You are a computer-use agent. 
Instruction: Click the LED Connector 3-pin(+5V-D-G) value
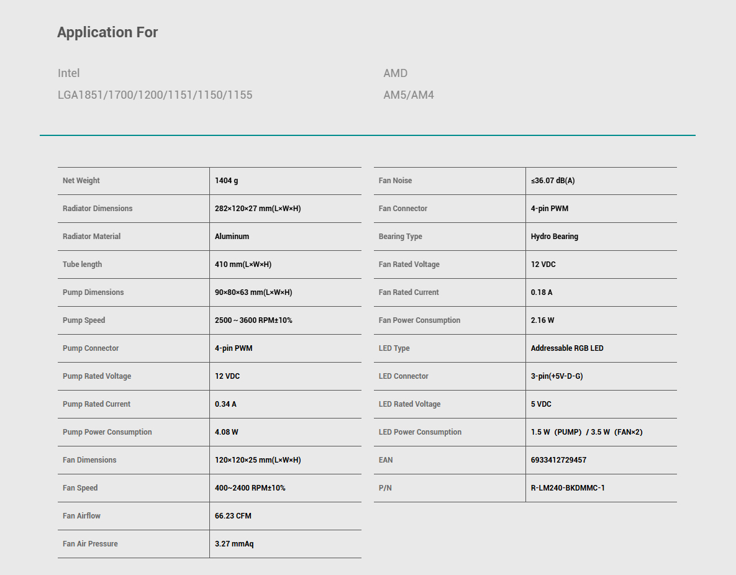(557, 376)
